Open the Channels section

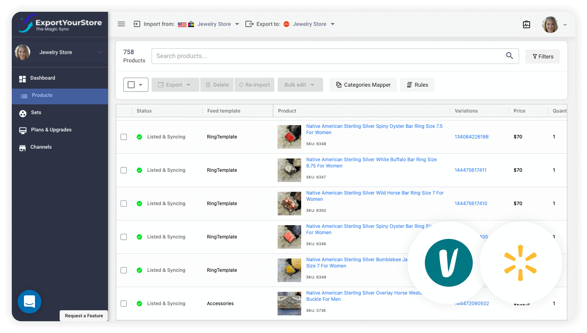(41, 147)
